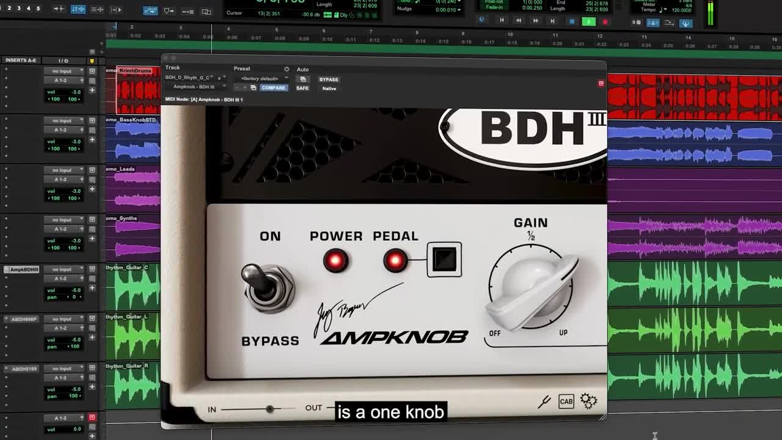
Task: Select memory location button 3
Action: coord(19,8)
